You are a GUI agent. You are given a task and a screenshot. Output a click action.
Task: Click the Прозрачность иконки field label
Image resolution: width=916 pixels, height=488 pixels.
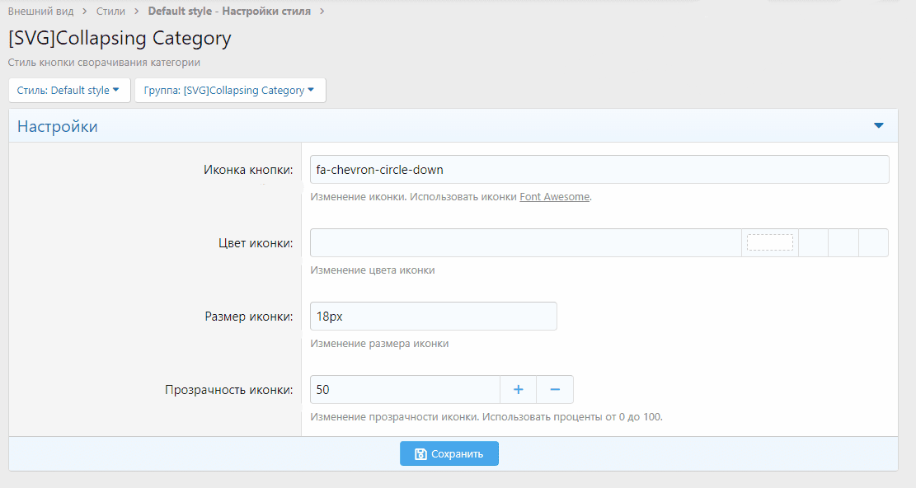(228, 390)
